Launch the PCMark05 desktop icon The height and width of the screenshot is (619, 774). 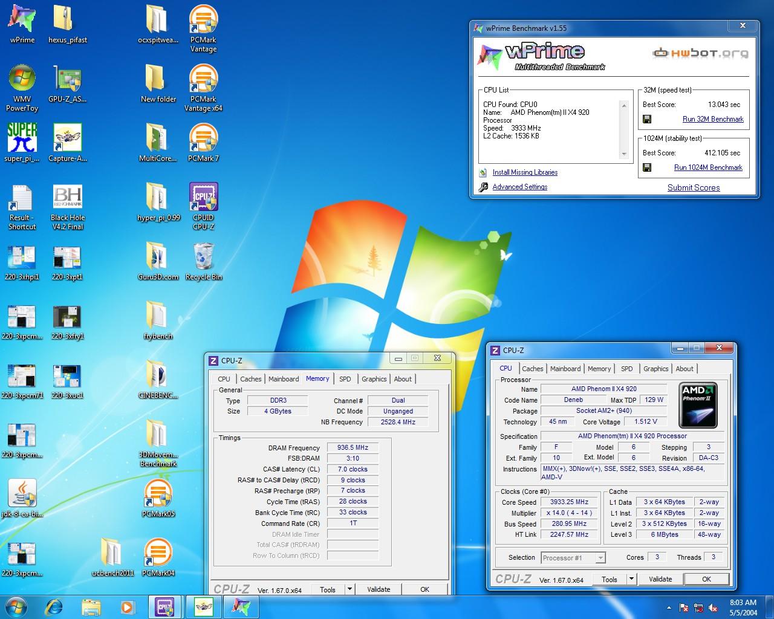coord(158,498)
